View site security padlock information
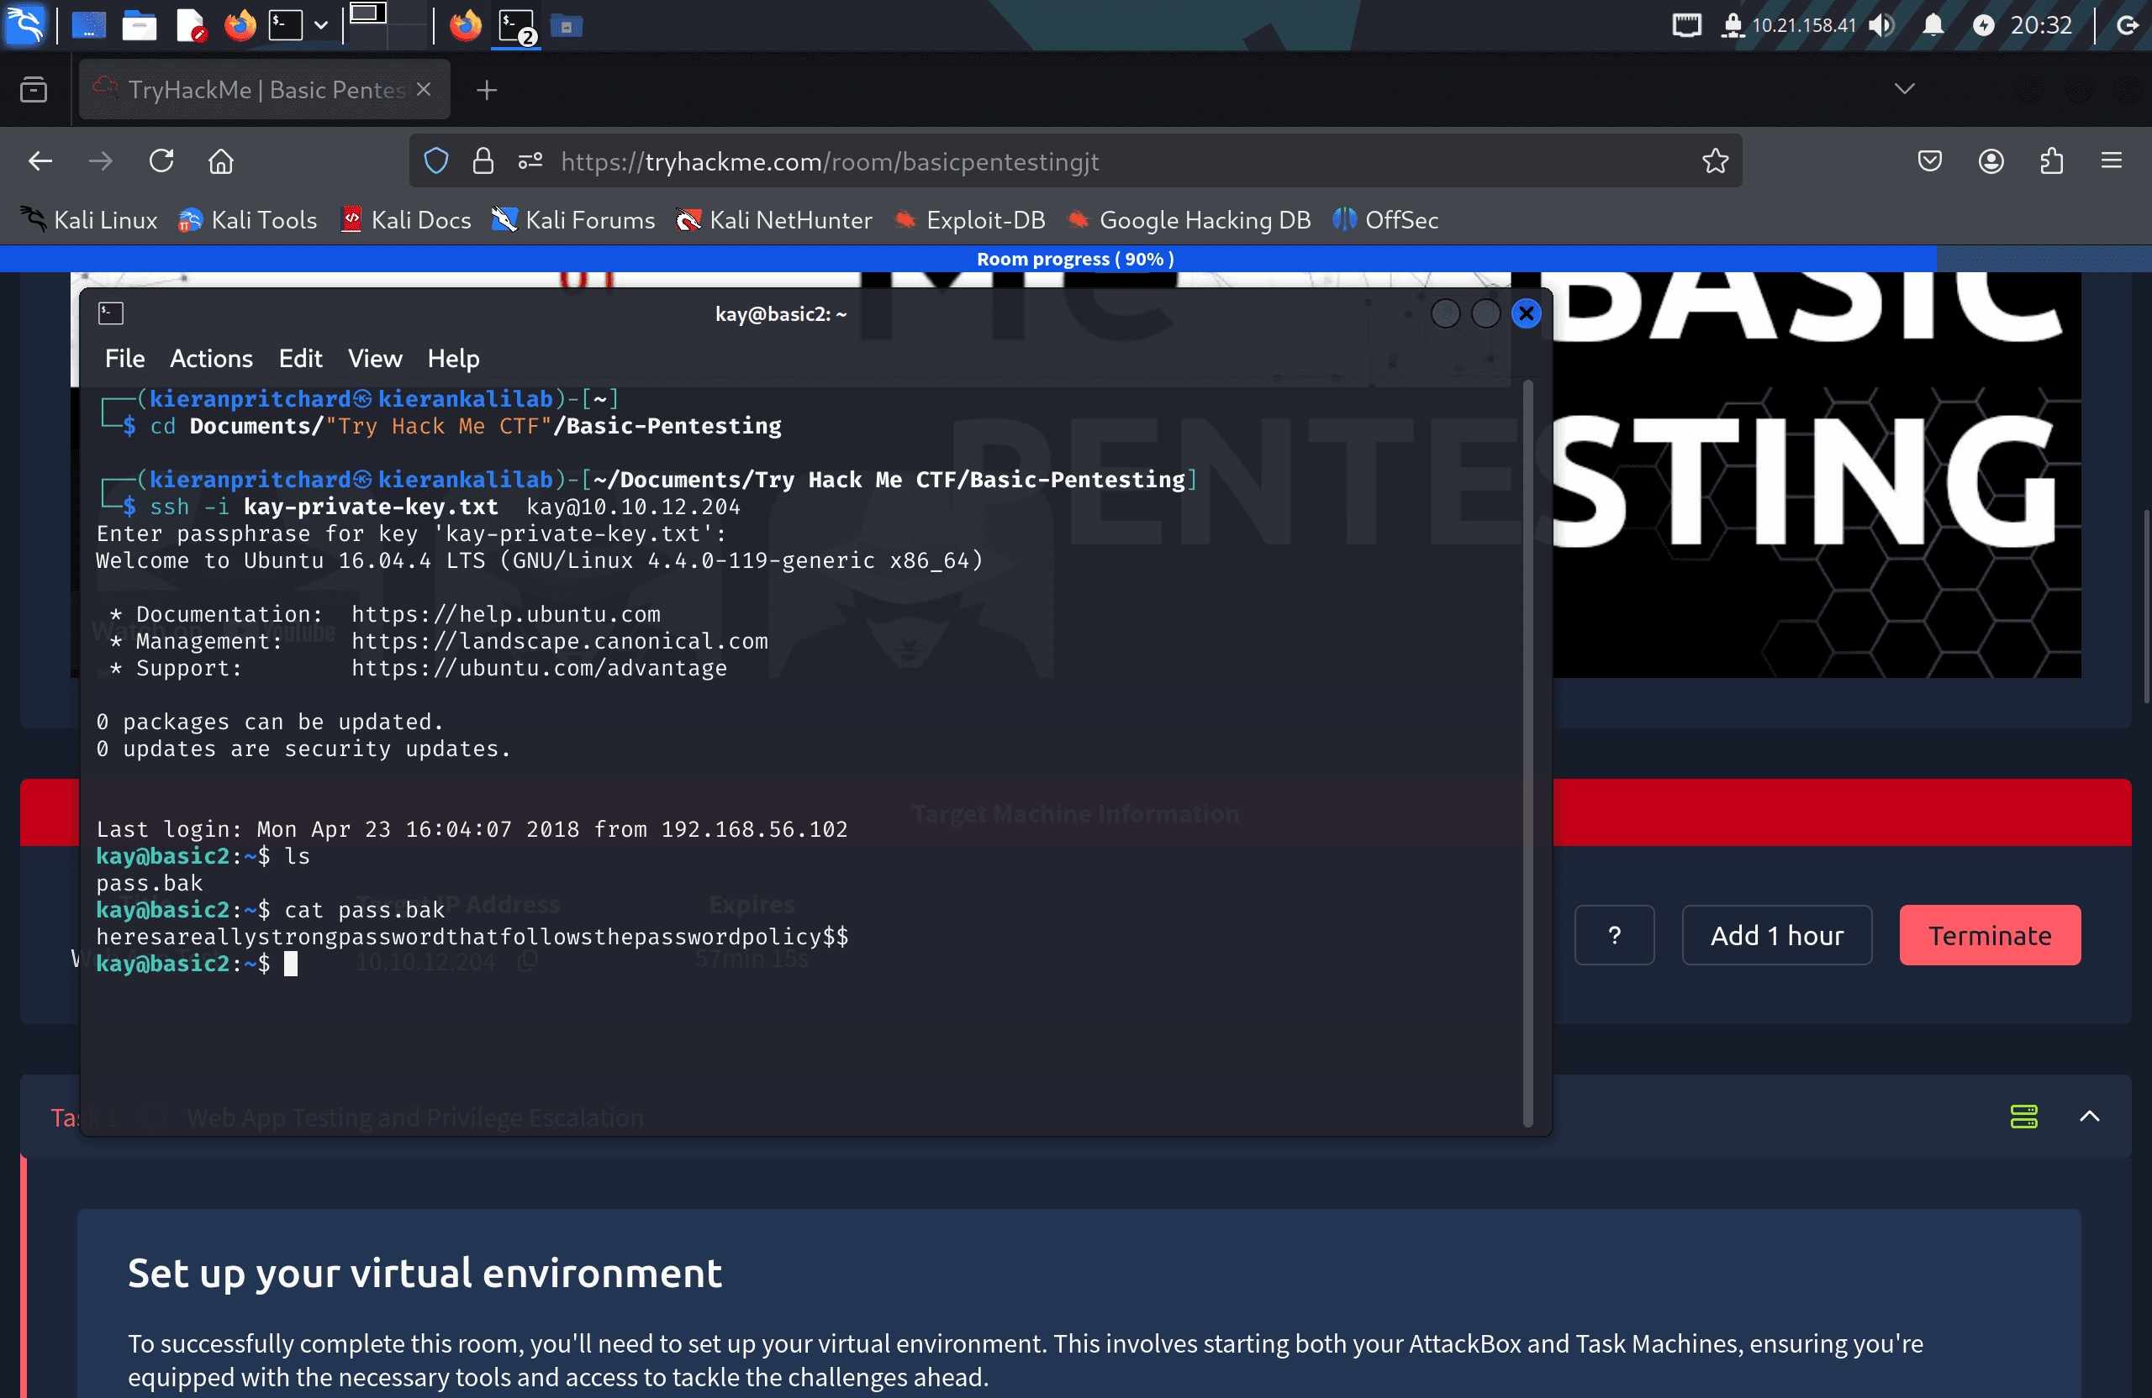Image resolution: width=2152 pixels, height=1398 pixels. tap(483, 162)
